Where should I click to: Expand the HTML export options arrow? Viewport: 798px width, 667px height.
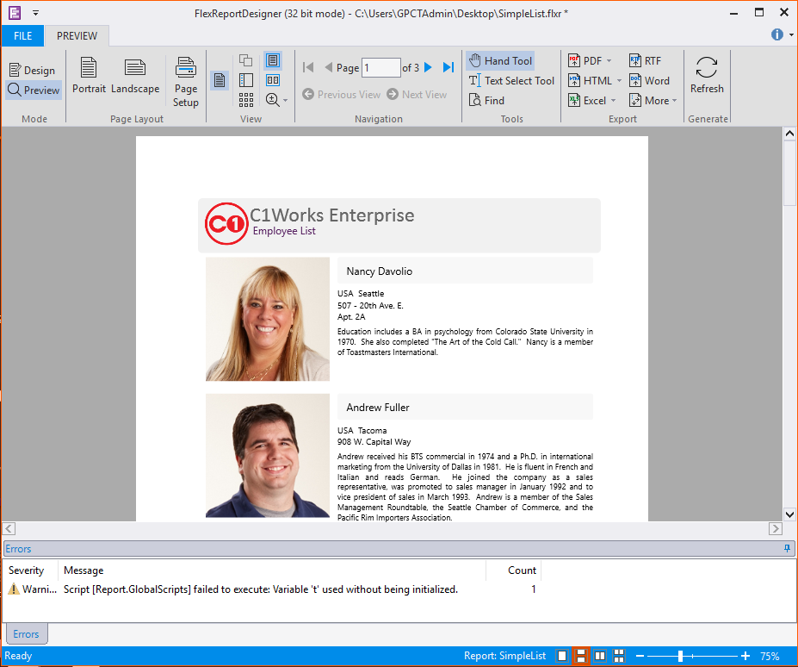[619, 80]
